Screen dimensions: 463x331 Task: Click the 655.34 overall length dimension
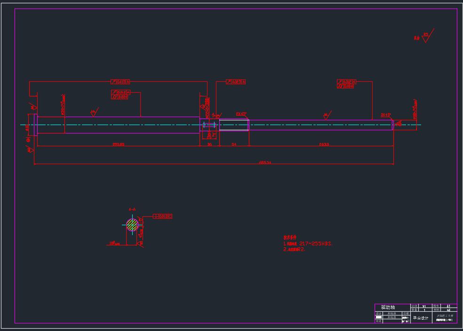click(265, 163)
